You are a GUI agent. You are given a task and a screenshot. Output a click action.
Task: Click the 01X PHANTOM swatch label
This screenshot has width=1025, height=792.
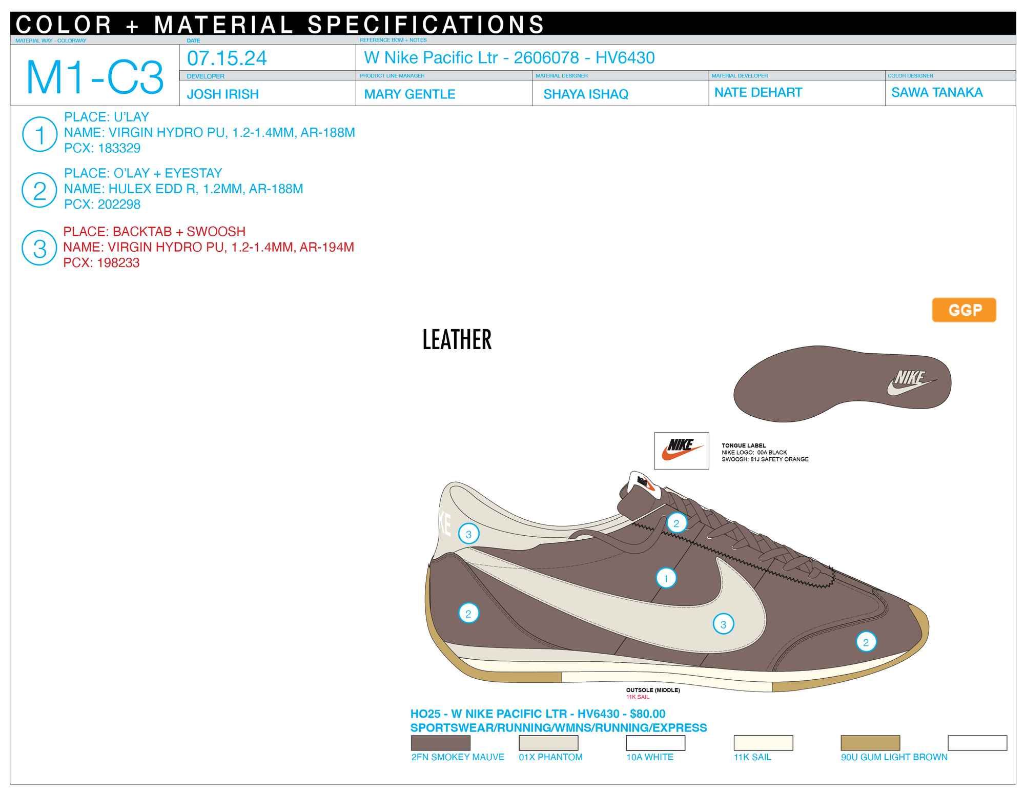(550, 757)
